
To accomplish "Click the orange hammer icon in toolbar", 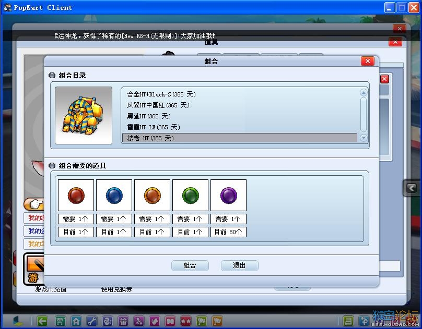I will tap(217, 321).
